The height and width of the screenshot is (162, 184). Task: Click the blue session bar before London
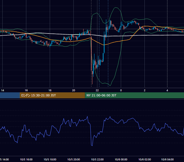[x=10, y=95]
